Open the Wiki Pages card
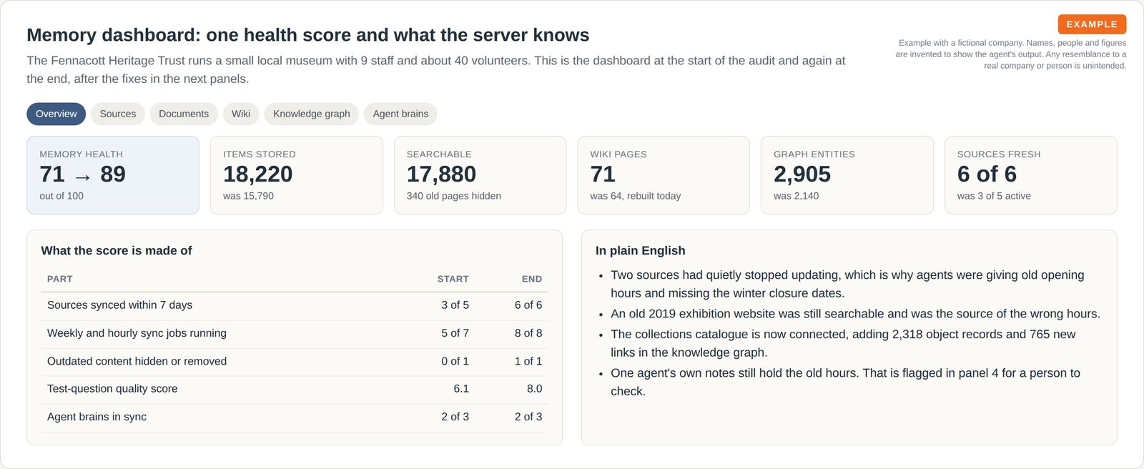The height and width of the screenshot is (469, 1144). pyautogui.click(x=664, y=175)
